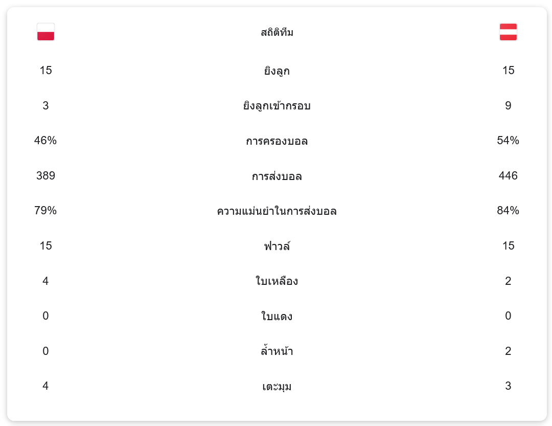Click Austria's 84% pass accuracy value

coord(508,211)
